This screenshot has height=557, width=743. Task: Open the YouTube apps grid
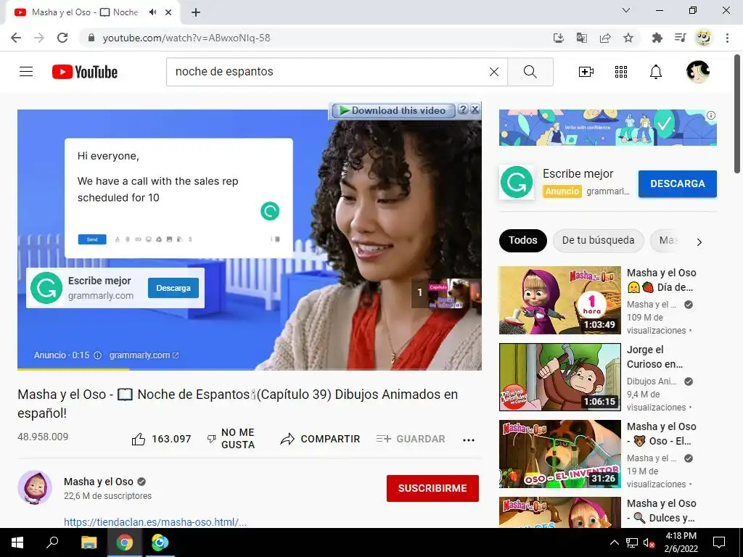621,72
